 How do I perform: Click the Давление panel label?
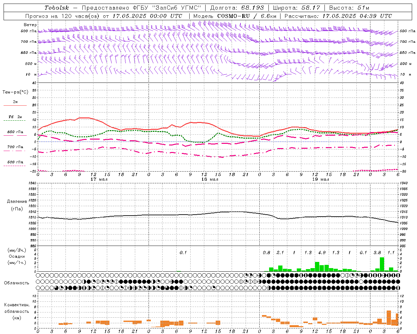pyautogui.click(x=17, y=202)
